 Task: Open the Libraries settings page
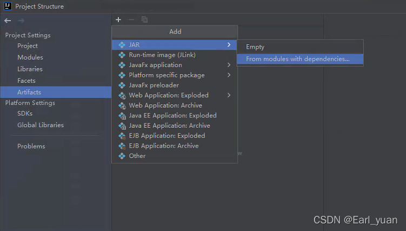(30, 69)
